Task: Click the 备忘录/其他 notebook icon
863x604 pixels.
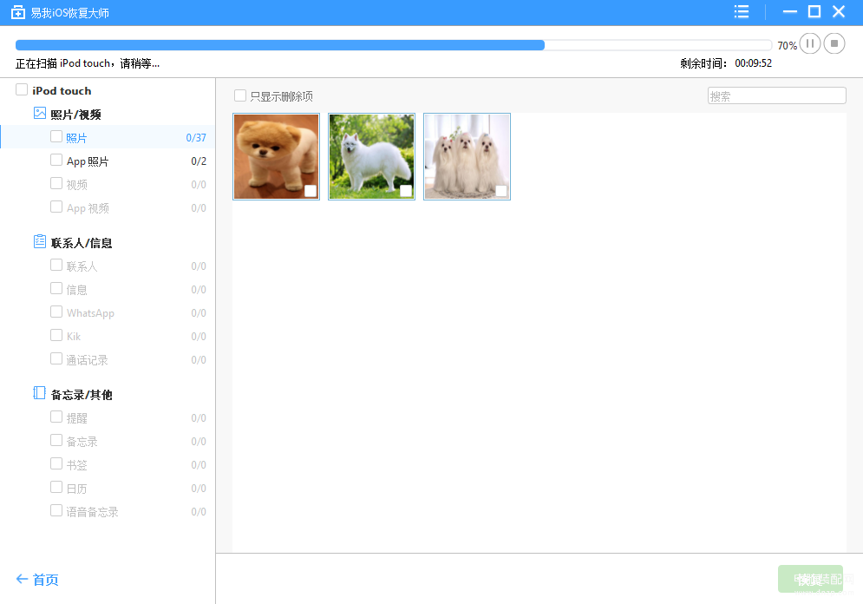Action: coord(40,393)
